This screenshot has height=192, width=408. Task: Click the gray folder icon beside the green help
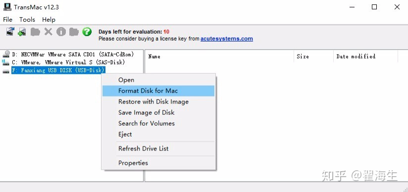coord(74,32)
